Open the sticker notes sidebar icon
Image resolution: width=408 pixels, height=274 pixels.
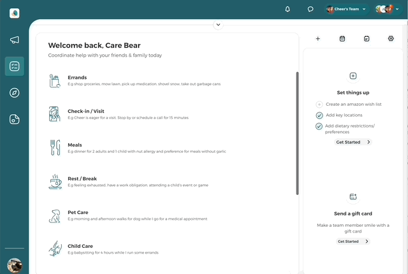(x=14, y=119)
